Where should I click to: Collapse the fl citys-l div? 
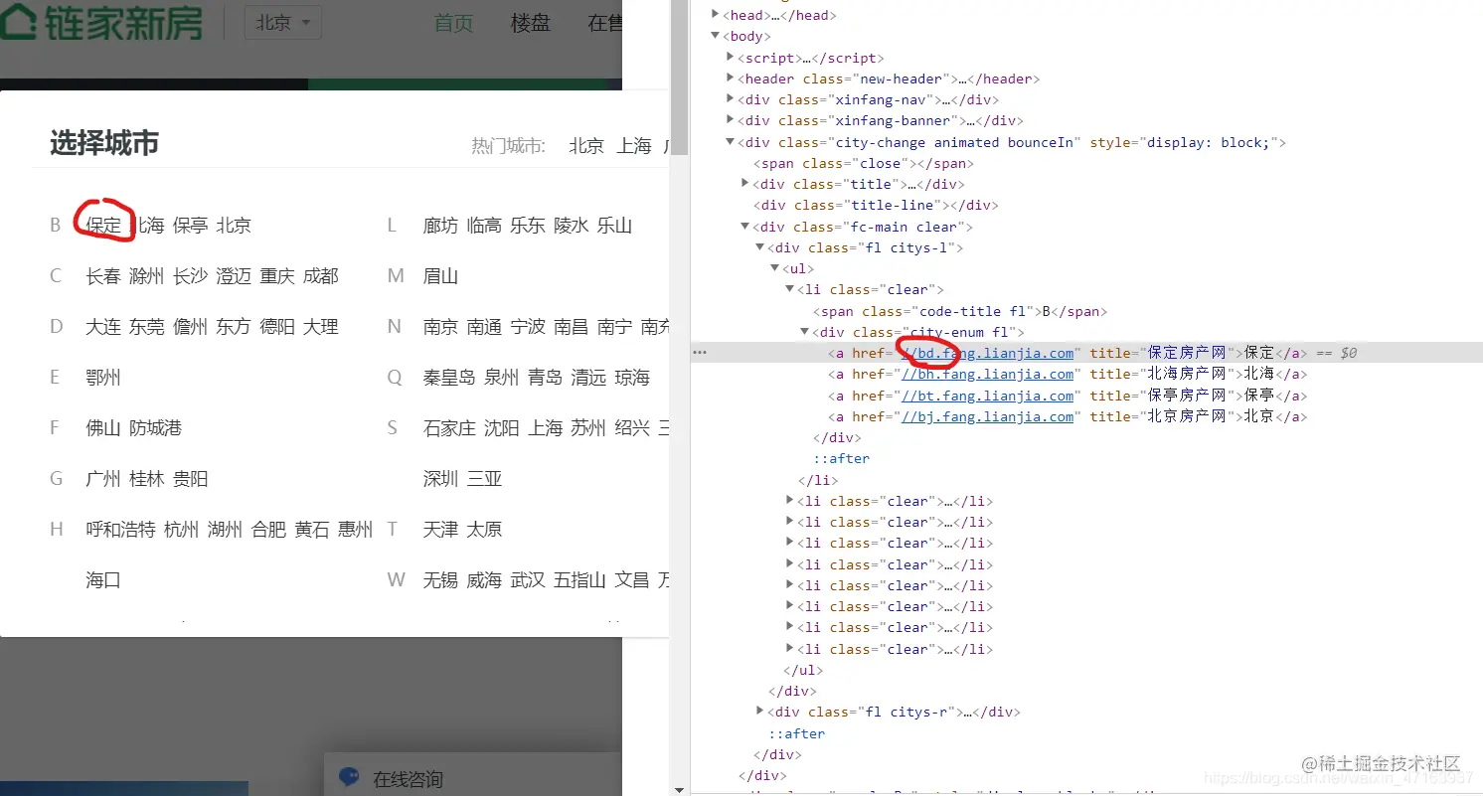coord(760,247)
